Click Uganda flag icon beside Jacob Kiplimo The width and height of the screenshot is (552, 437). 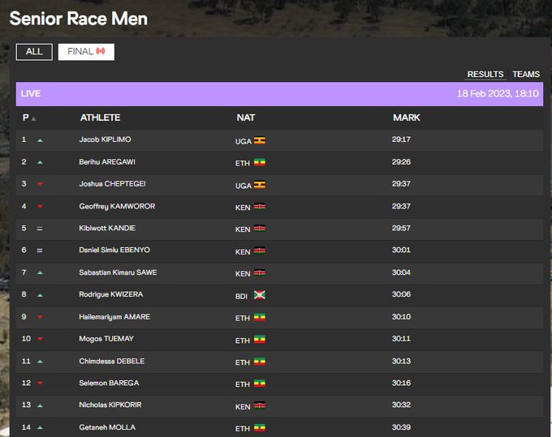point(260,140)
